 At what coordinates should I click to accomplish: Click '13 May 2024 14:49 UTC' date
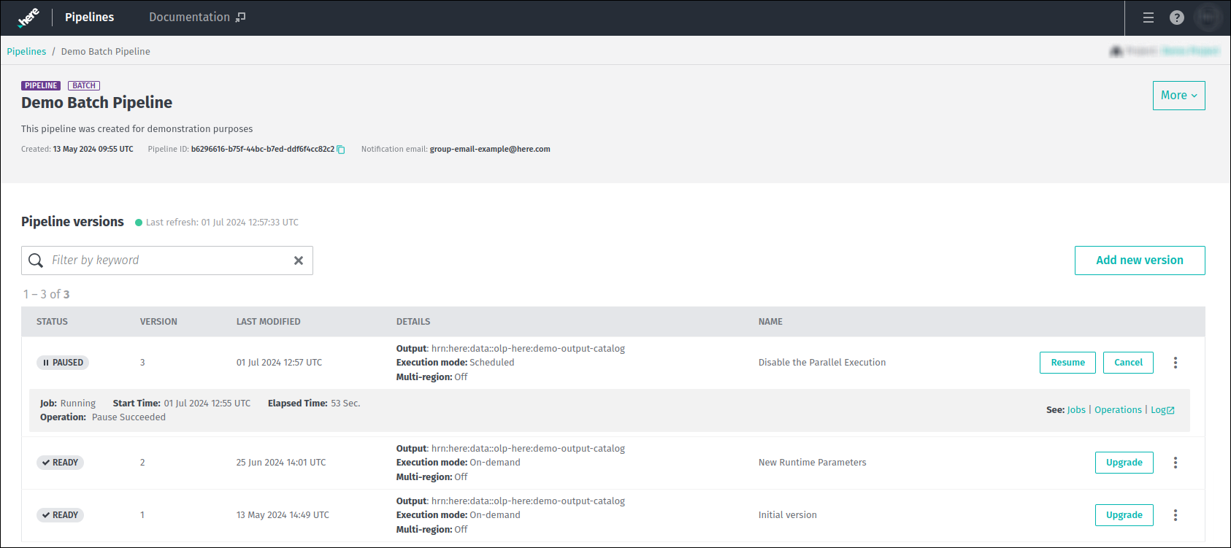pos(283,515)
